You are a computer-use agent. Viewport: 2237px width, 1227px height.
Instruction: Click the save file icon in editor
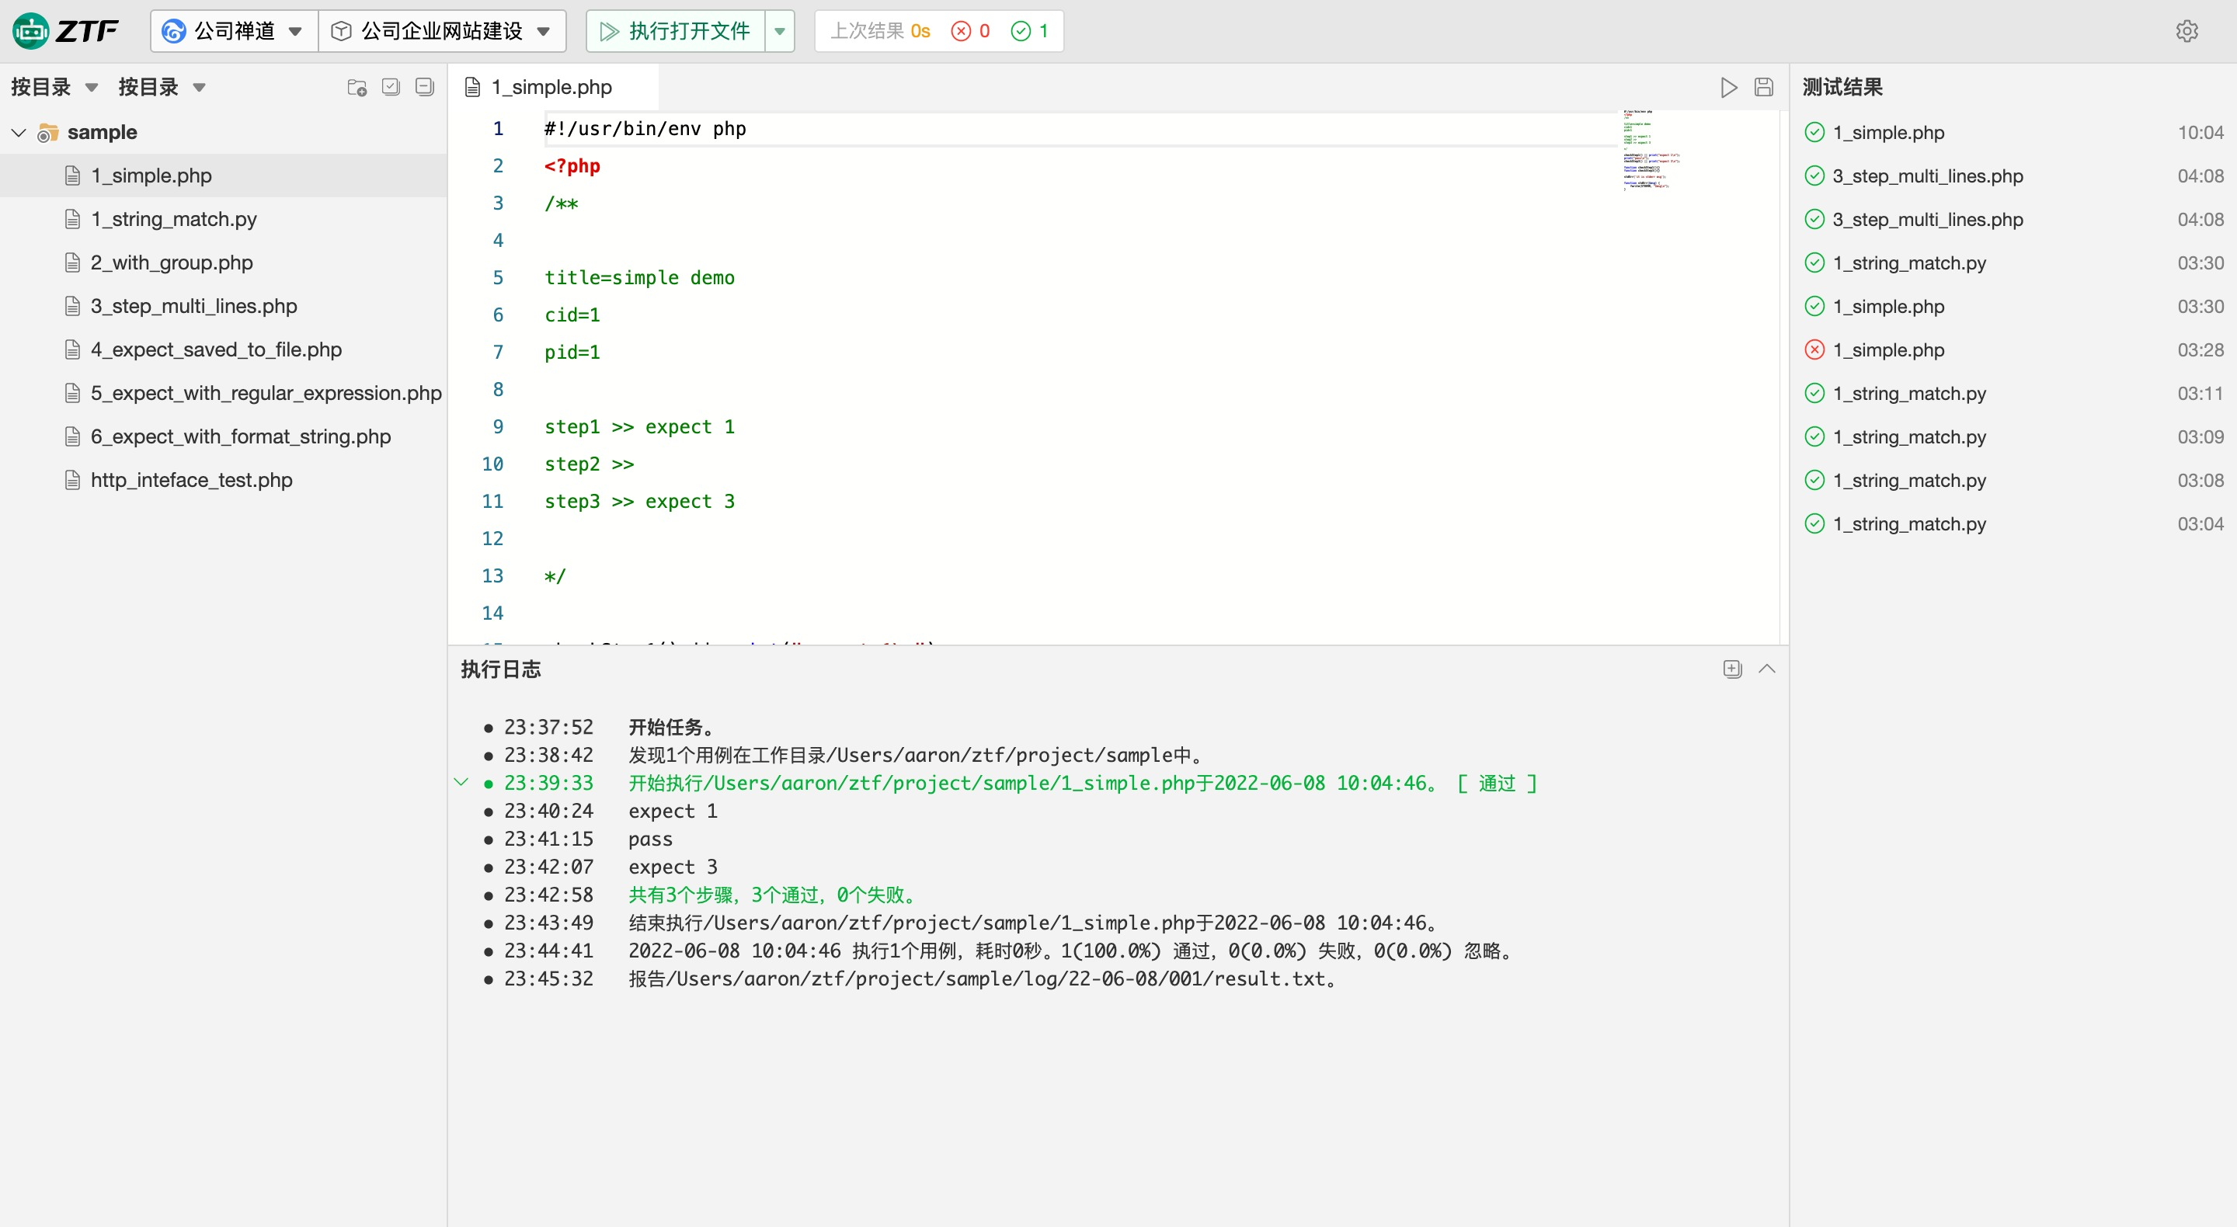(x=1763, y=87)
